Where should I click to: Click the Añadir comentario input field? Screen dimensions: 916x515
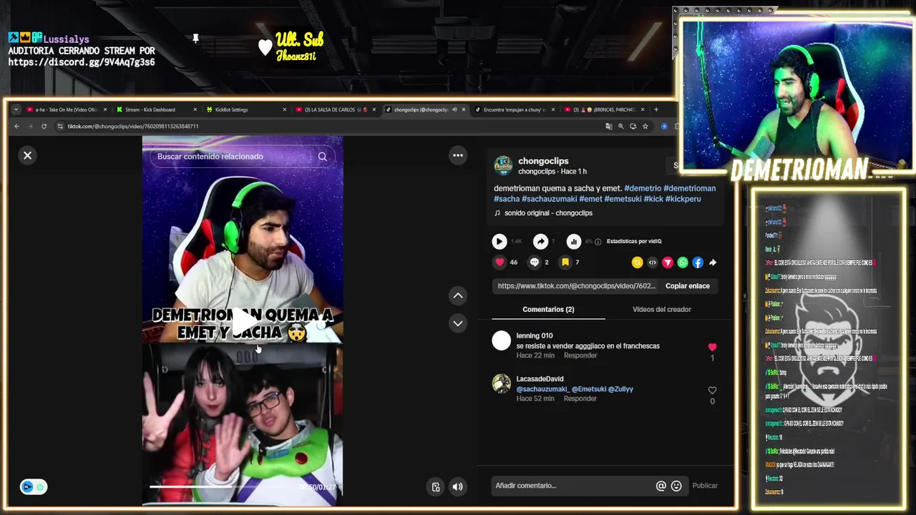(572, 486)
